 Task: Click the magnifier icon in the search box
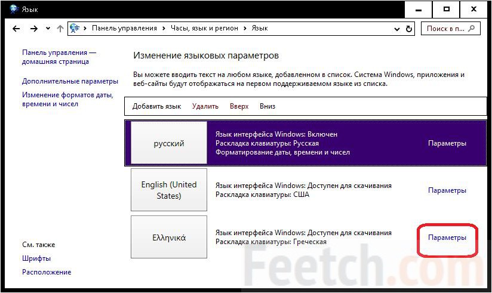pyautogui.click(x=472, y=29)
